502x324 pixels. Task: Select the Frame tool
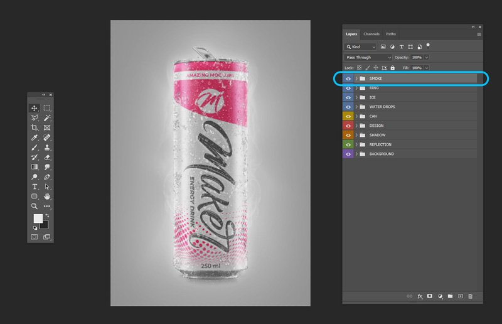(47, 127)
